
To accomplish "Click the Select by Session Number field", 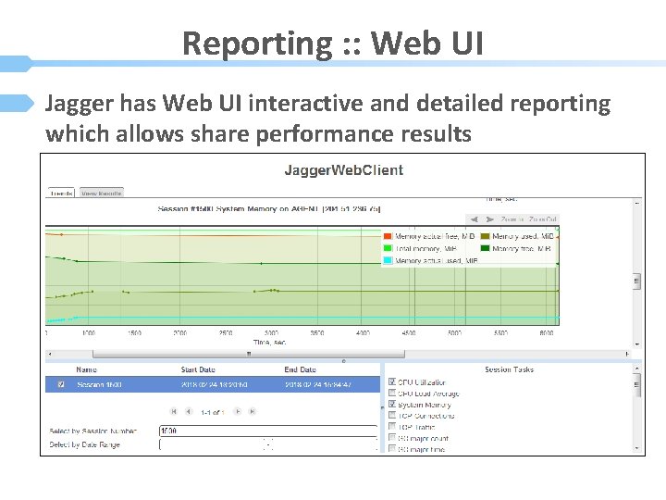I will [x=268, y=431].
